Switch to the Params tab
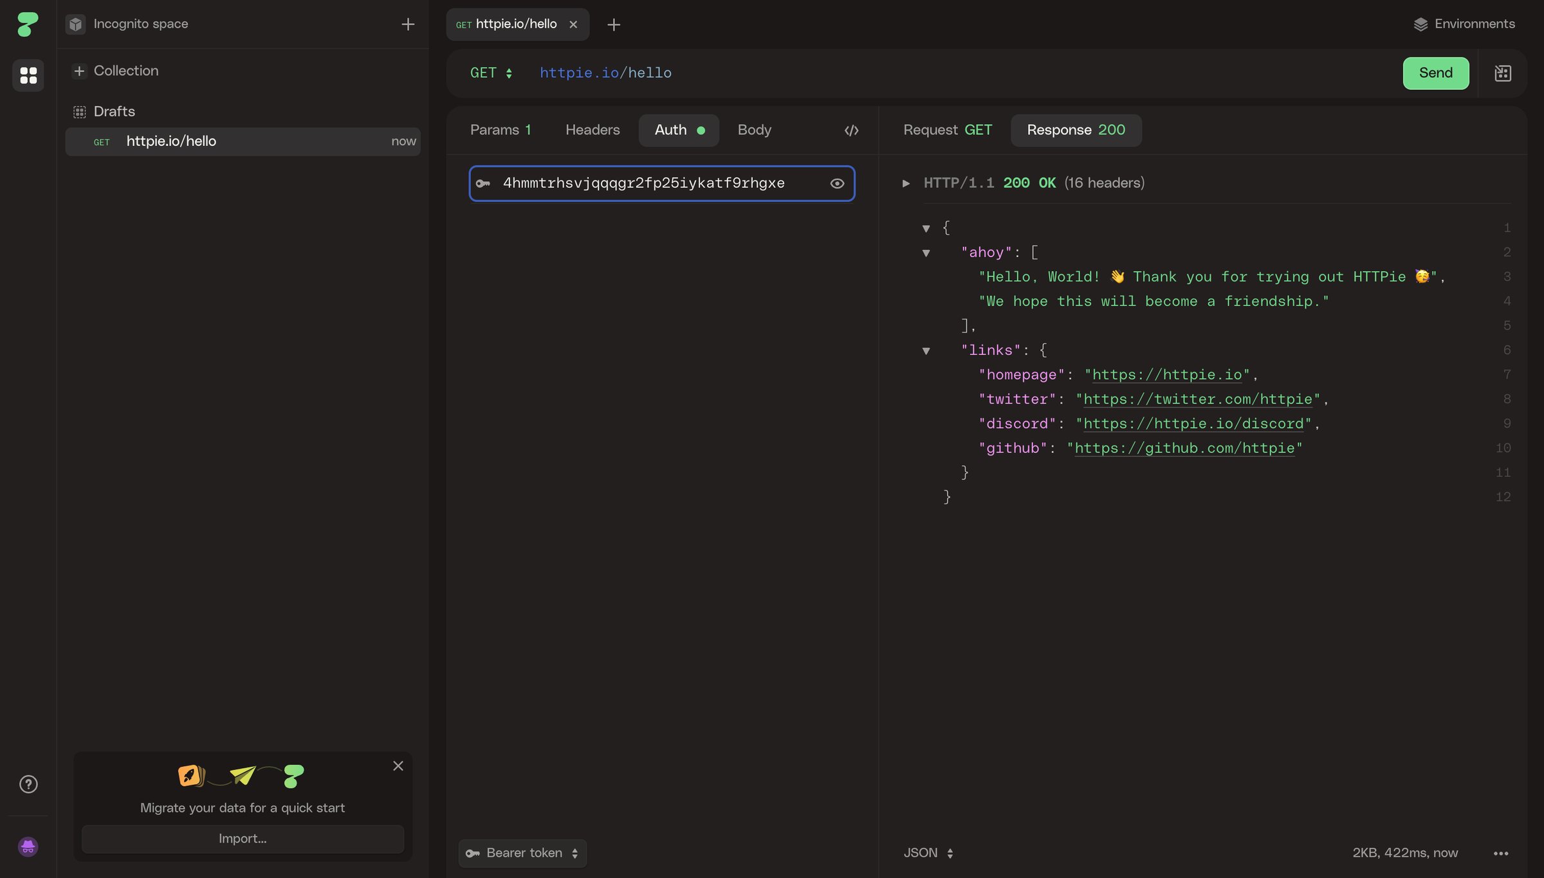This screenshot has width=1544, height=878. point(501,130)
